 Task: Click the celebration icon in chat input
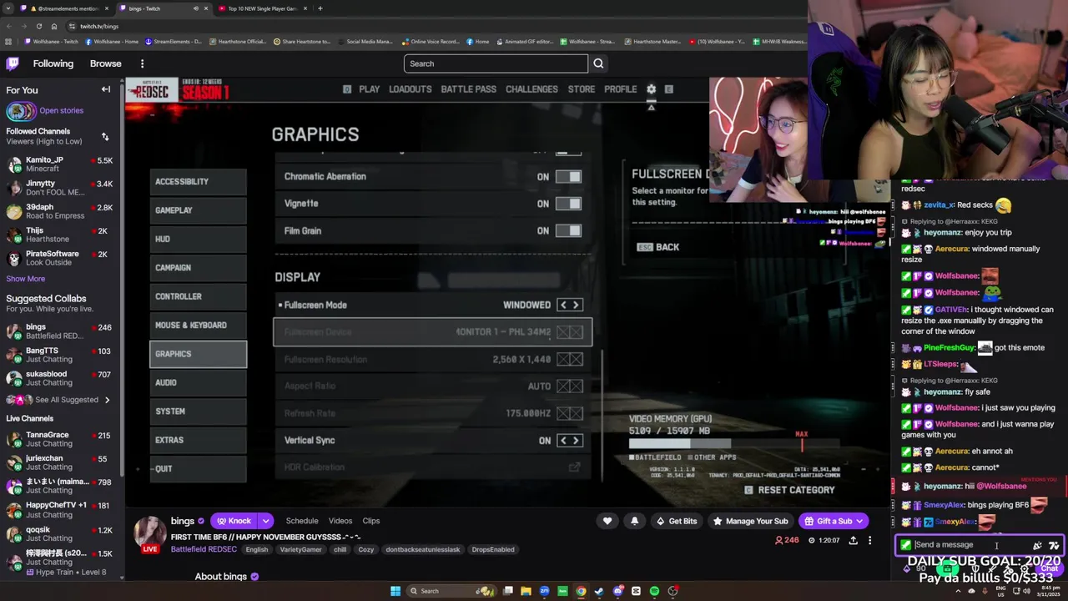(1038, 545)
